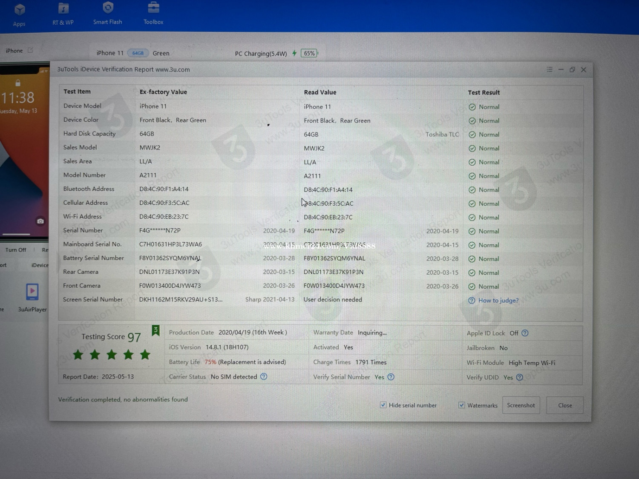Click the green bookmark badge near Testing Score
The width and height of the screenshot is (639, 479).
[156, 330]
